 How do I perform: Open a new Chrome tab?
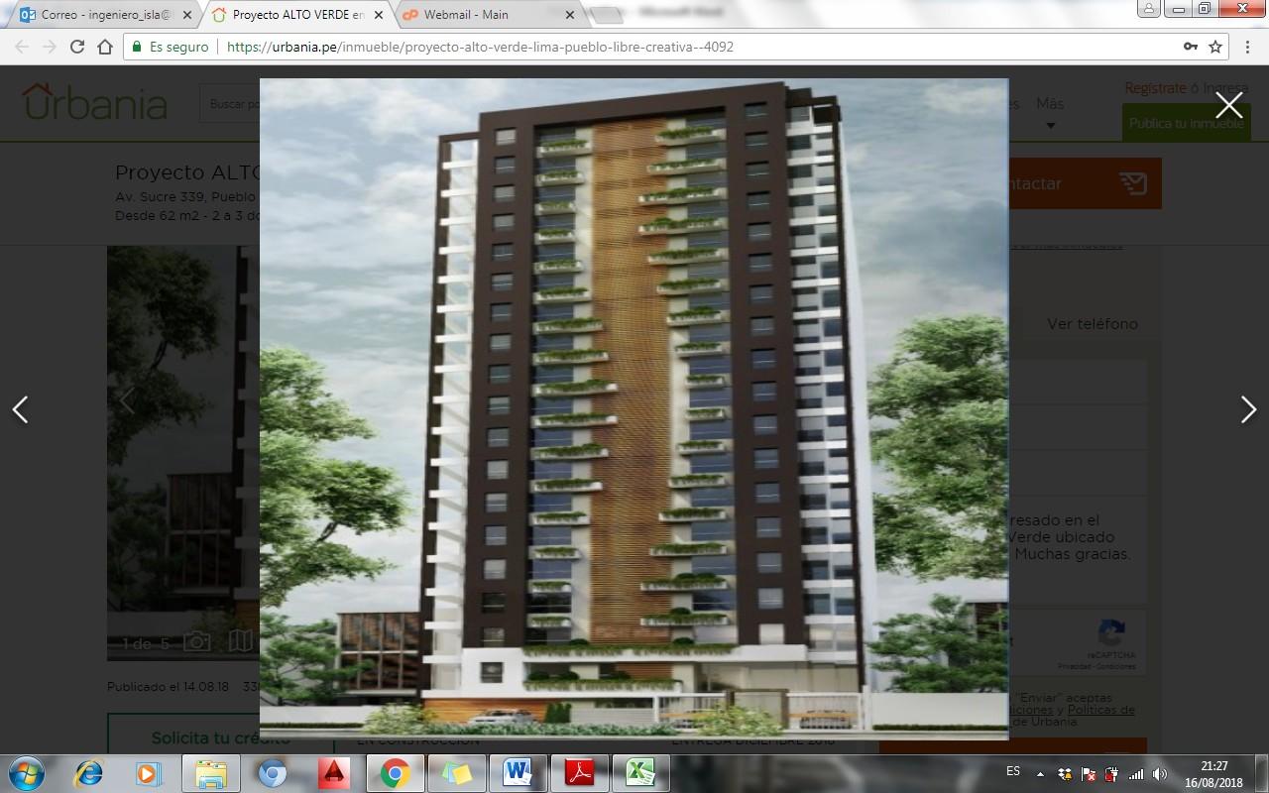(x=608, y=15)
